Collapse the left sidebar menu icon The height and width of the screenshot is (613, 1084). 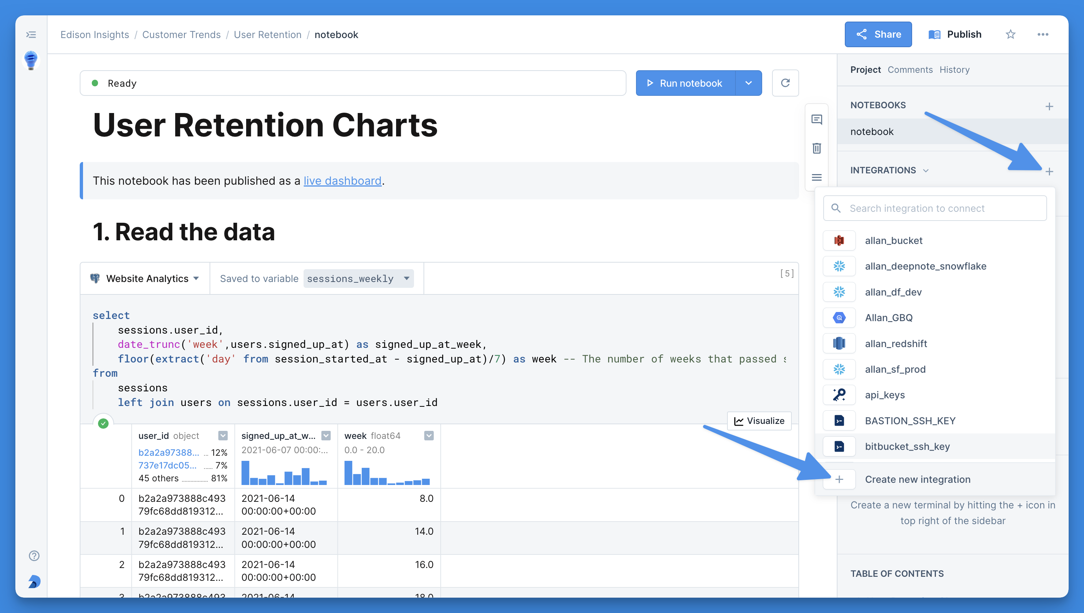click(x=31, y=34)
